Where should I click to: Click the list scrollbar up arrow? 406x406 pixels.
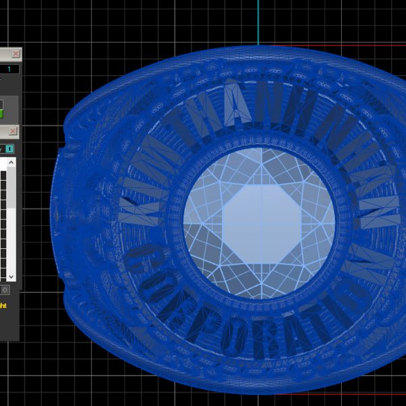coord(11,162)
